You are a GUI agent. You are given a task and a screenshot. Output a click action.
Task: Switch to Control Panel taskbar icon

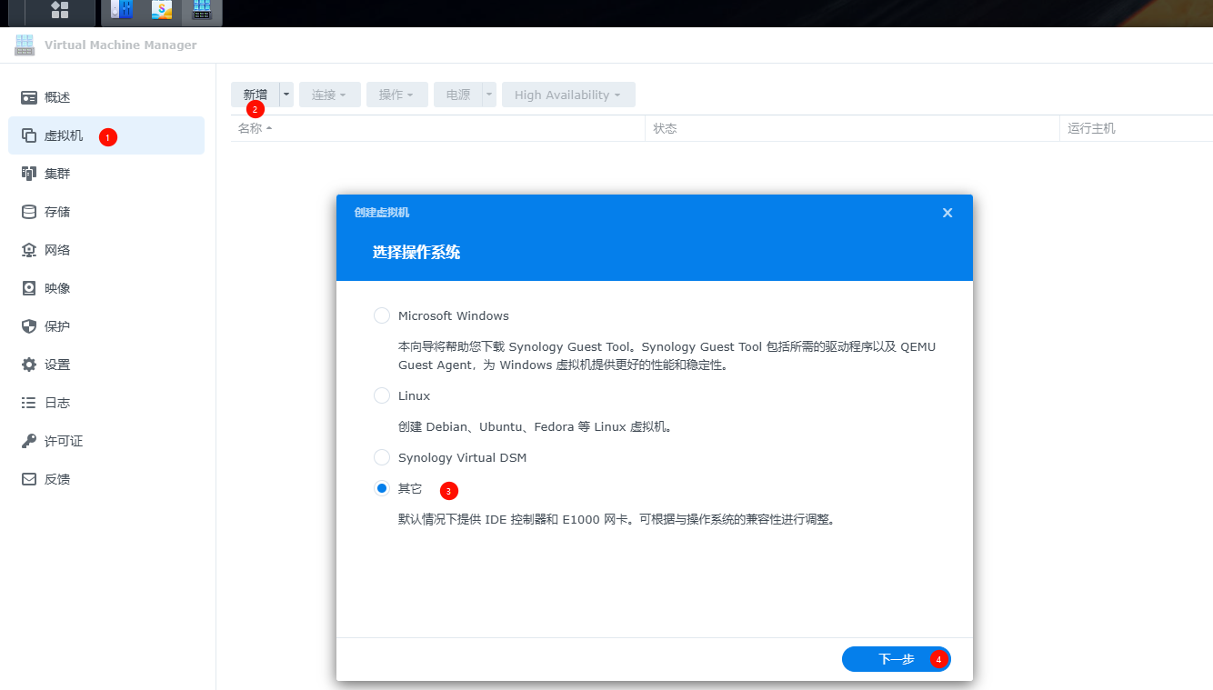tap(121, 10)
